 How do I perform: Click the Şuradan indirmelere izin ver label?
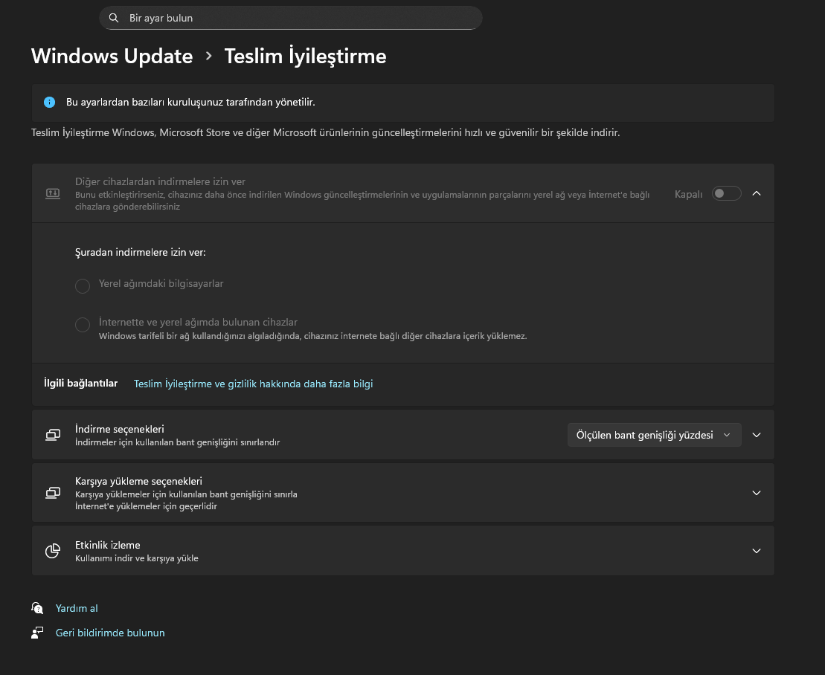point(141,252)
